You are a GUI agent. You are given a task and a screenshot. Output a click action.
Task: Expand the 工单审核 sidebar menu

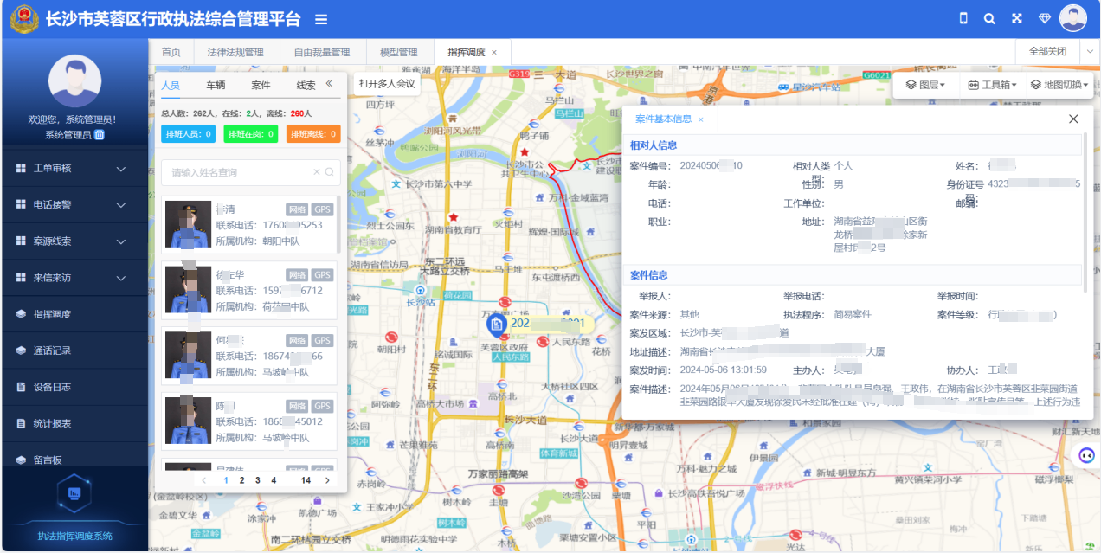click(x=75, y=169)
